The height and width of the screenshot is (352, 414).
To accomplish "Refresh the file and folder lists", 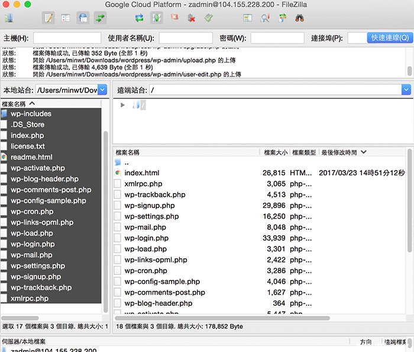I will (139, 18).
